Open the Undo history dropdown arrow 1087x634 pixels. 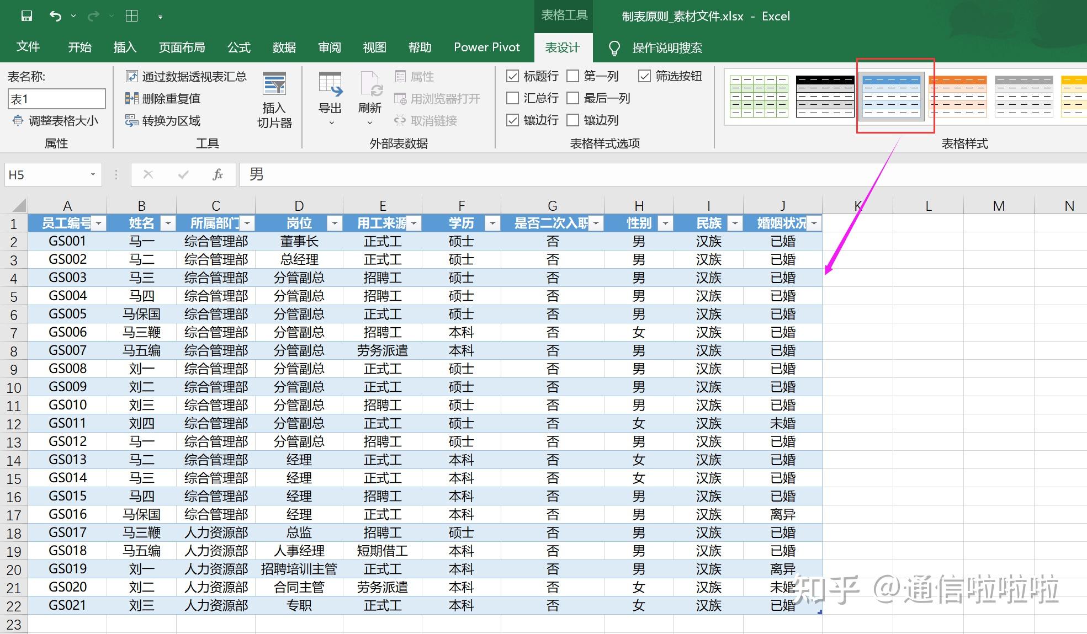pyautogui.click(x=73, y=17)
